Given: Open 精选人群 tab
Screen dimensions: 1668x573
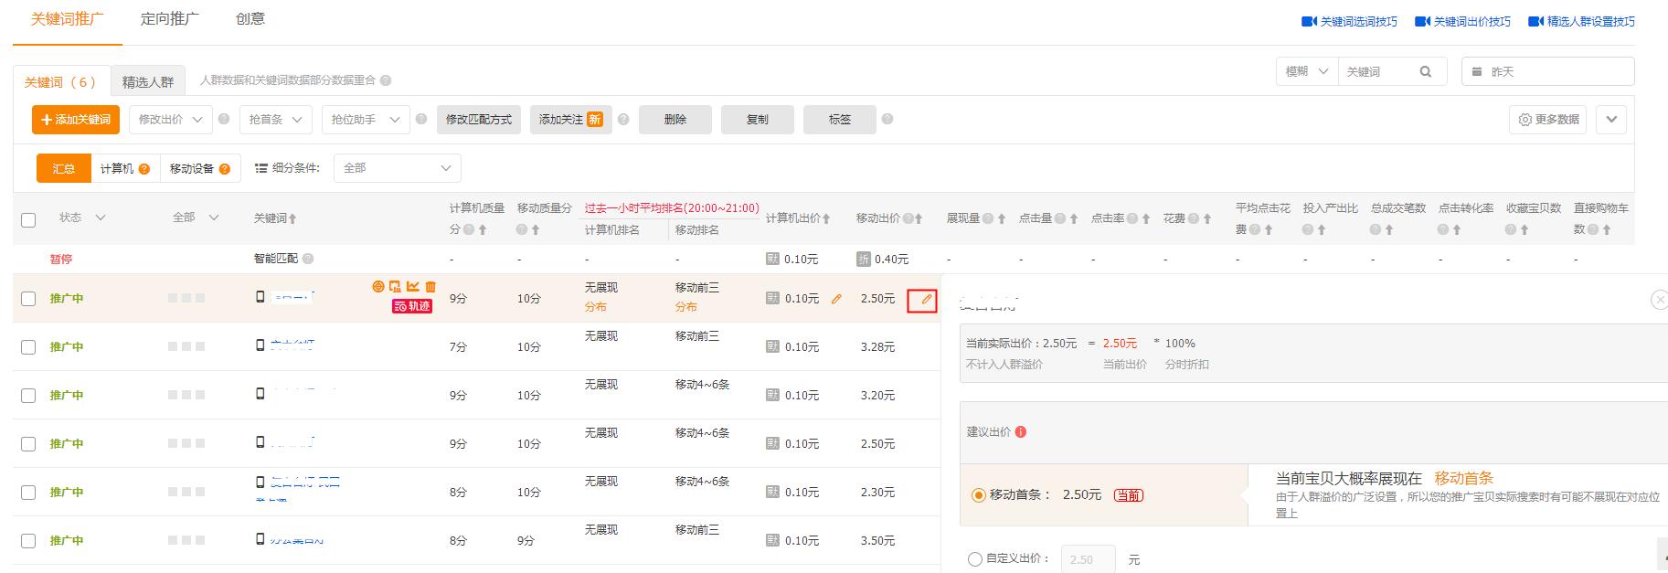Looking at the screenshot, I should (148, 81).
